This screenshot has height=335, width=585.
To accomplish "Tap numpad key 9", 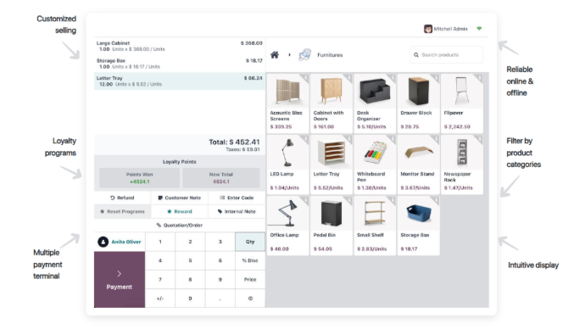I will [x=220, y=279].
